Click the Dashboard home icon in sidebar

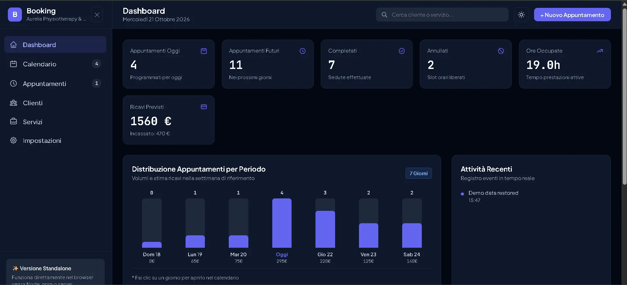point(13,45)
